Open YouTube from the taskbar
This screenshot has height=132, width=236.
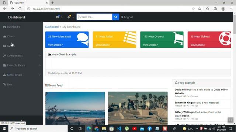[x=134, y=129]
